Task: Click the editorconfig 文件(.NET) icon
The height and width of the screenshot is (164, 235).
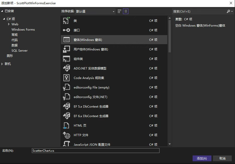Action: [x=66, y=97]
